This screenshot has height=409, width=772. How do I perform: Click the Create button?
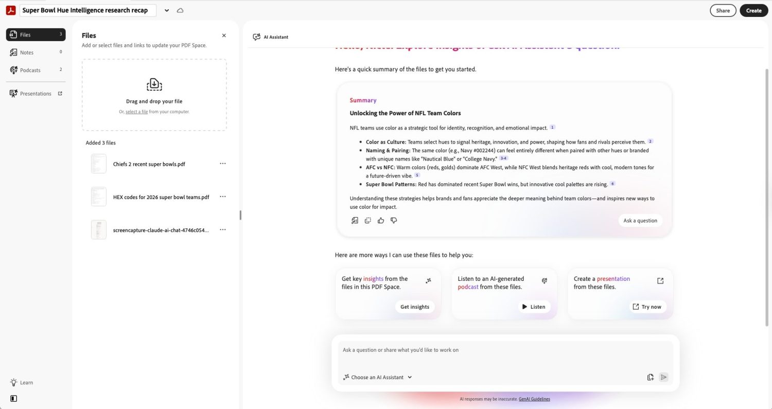coord(753,10)
